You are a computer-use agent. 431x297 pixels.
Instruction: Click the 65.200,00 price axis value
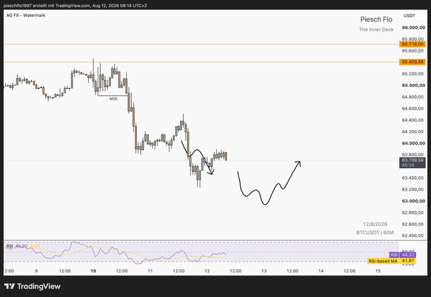413,74
